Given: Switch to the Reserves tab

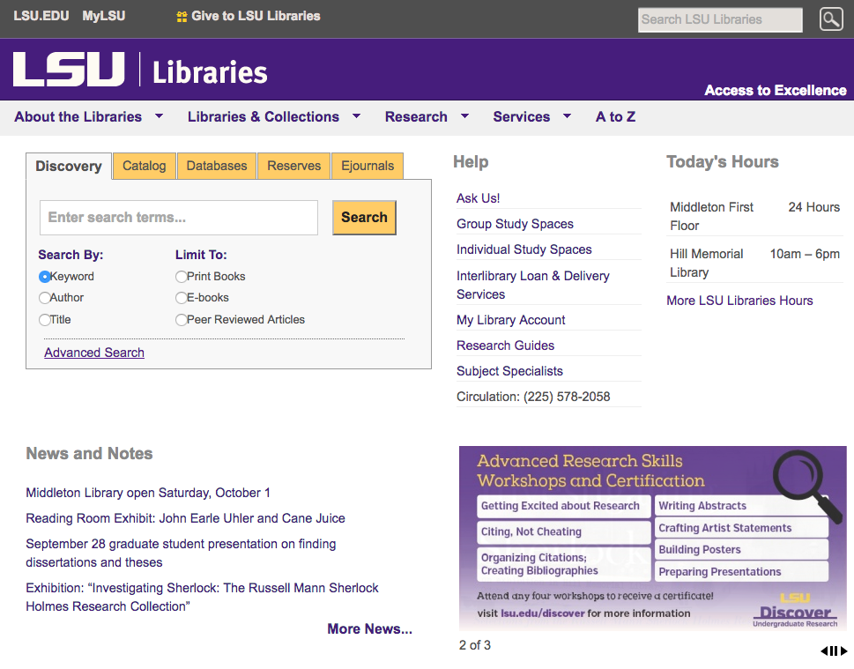Looking at the screenshot, I should coord(294,166).
